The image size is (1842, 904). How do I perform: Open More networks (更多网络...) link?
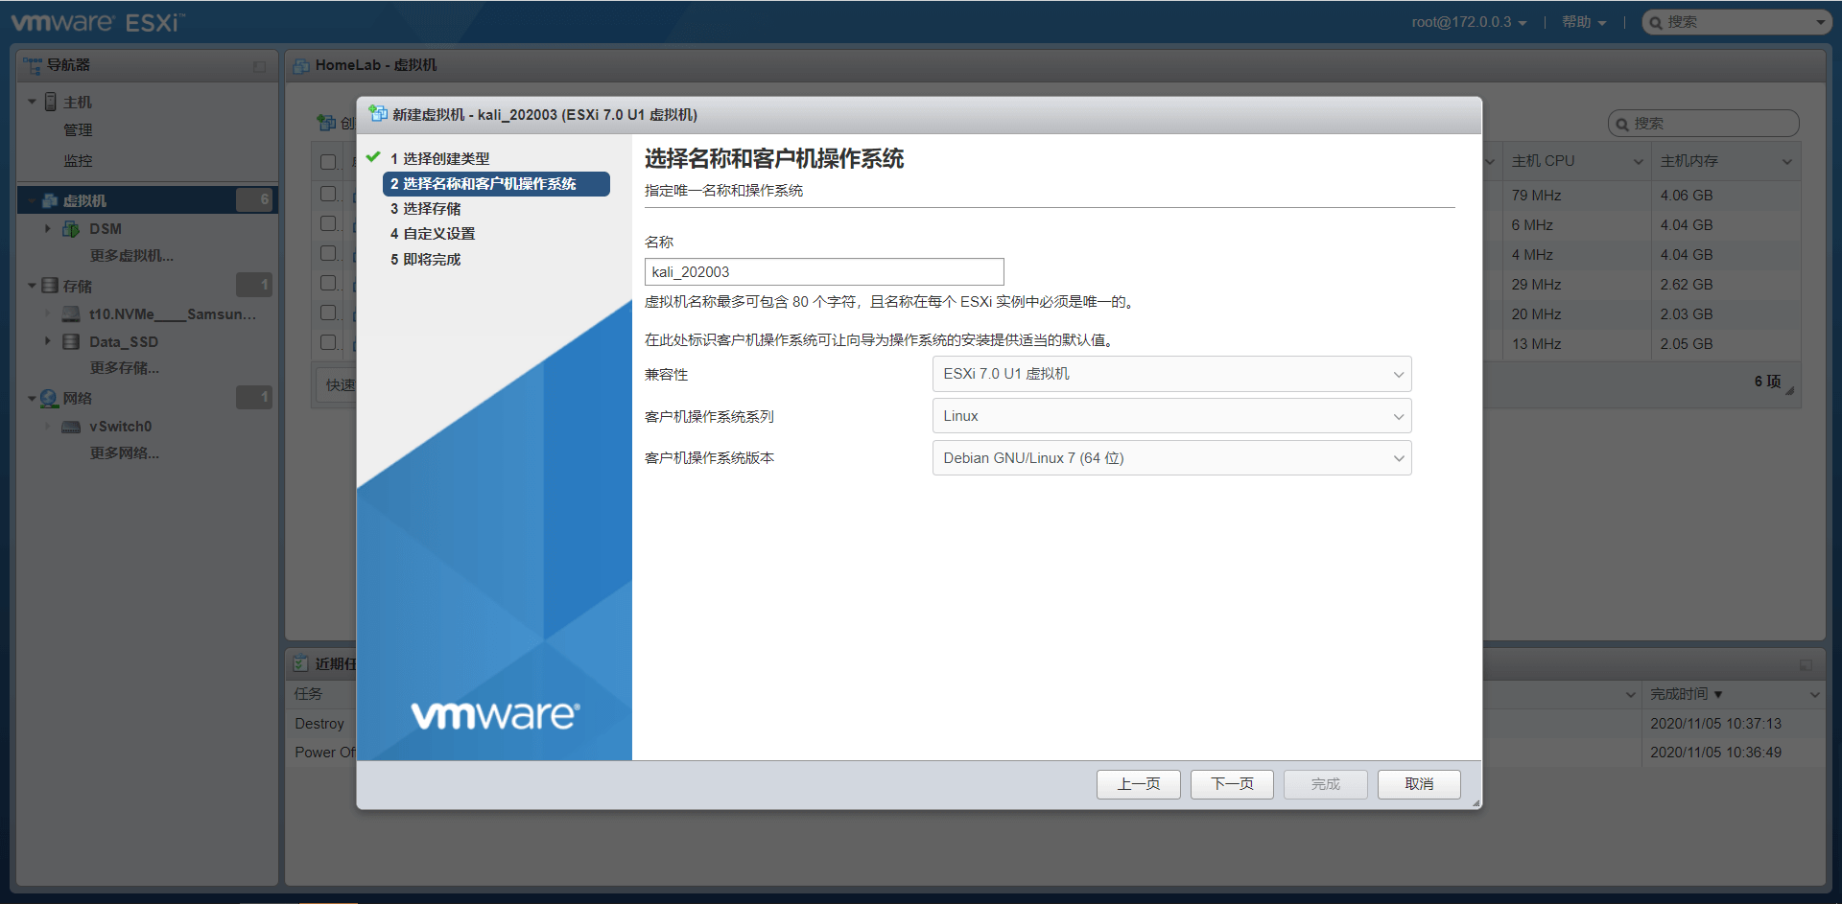click(x=125, y=453)
